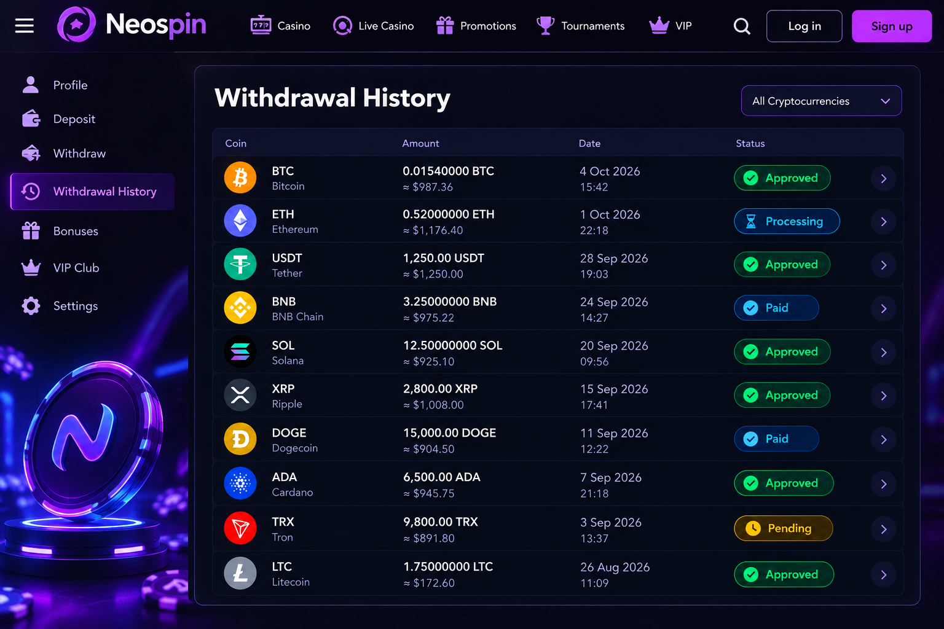Expand the BTC withdrawal row chevron
The height and width of the screenshot is (629, 944).
click(884, 179)
